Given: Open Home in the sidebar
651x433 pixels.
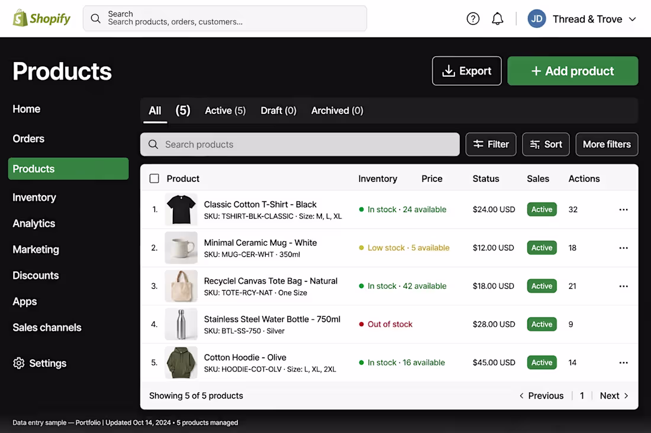Looking at the screenshot, I should coord(27,109).
